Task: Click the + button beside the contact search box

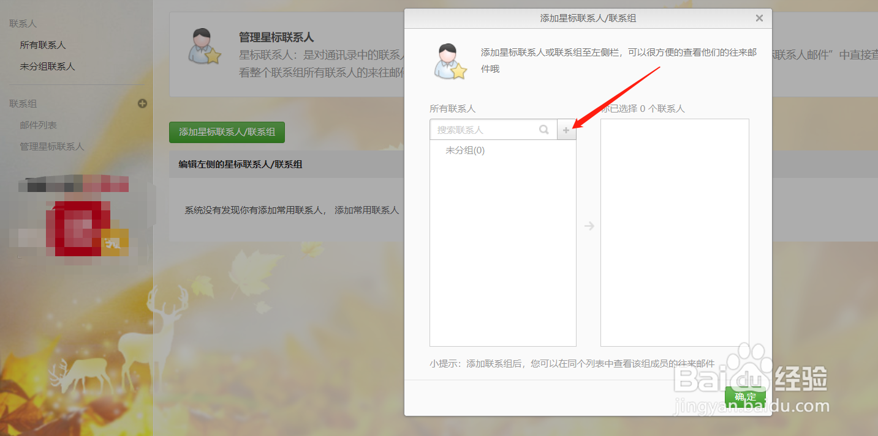Action: (566, 129)
